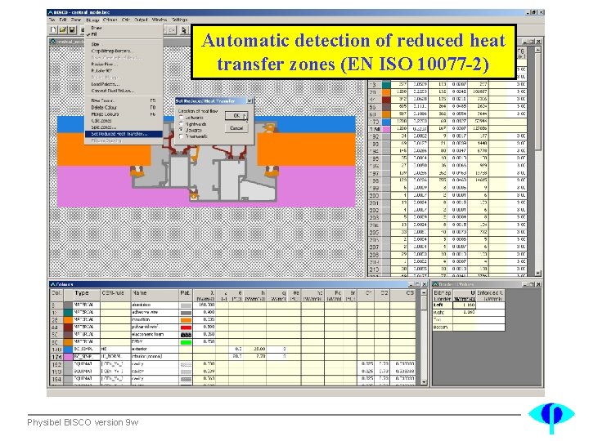
Task: Click colour swatch of row 8 in Colours
Action: click(x=68, y=305)
